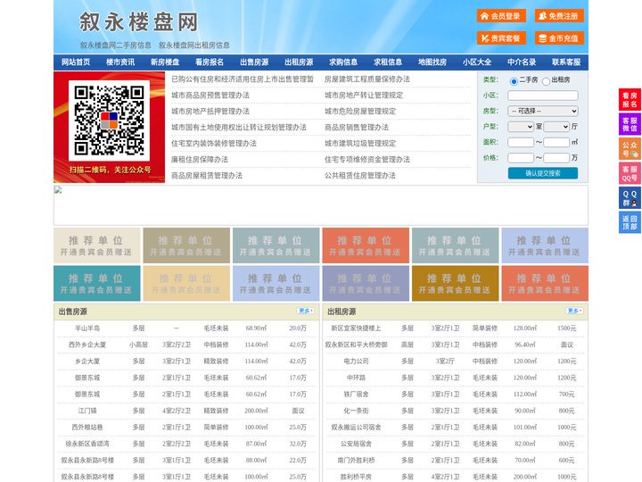Open rental listing 南门外胜利桥
Viewport: 642px width, 482px height.
coord(356,461)
